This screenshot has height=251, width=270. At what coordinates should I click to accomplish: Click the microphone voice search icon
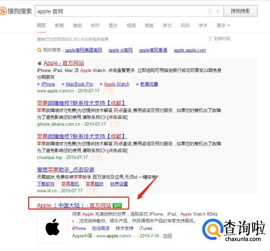pyautogui.click(x=210, y=11)
